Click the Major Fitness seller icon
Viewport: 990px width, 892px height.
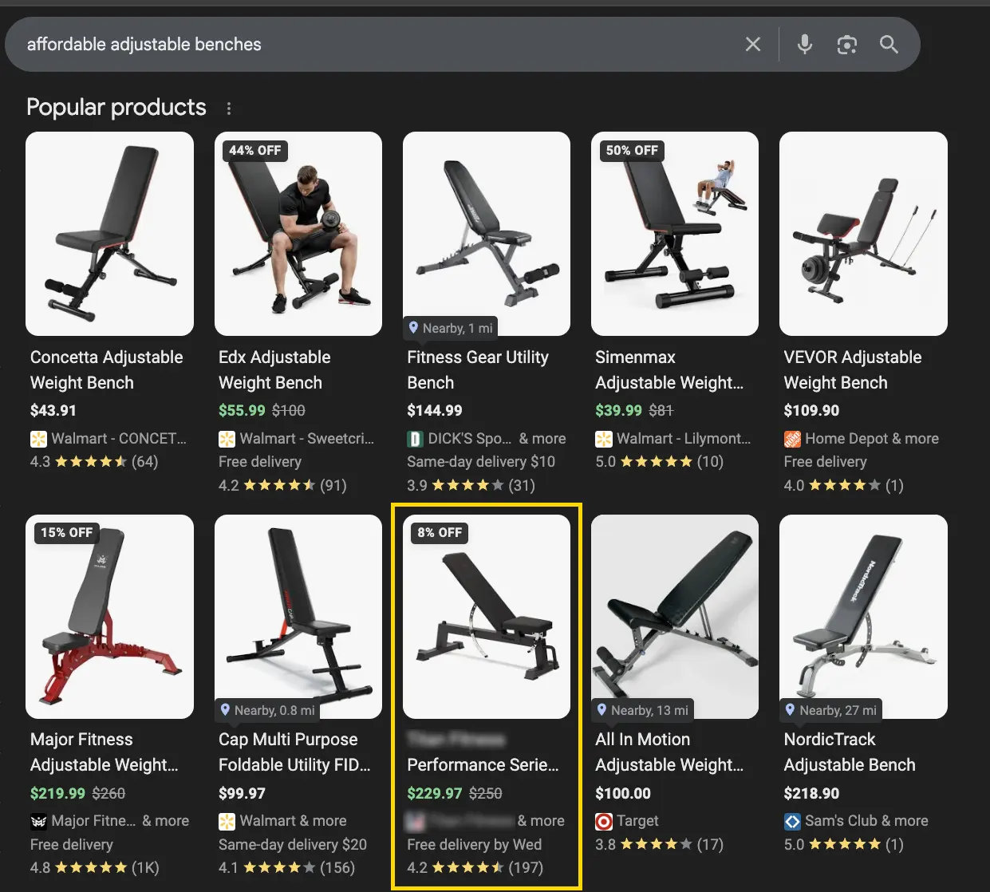point(38,822)
